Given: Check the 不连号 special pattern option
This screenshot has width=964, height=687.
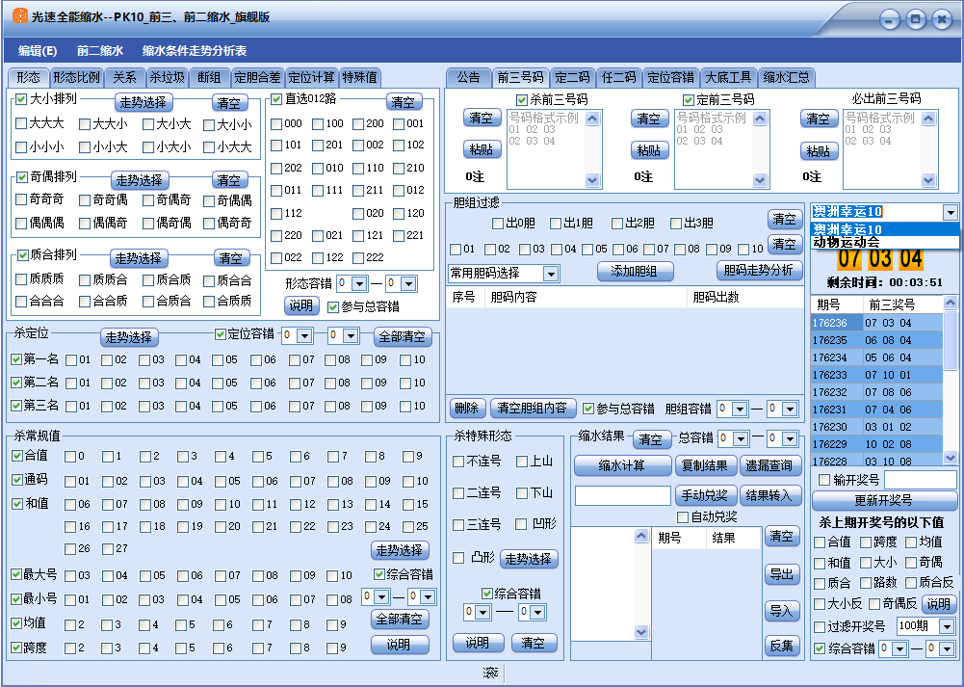Looking at the screenshot, I should 459,462.
